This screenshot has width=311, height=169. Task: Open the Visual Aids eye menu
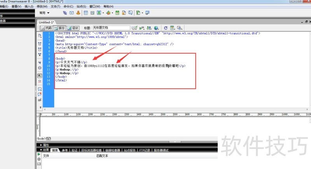(180, 28)
